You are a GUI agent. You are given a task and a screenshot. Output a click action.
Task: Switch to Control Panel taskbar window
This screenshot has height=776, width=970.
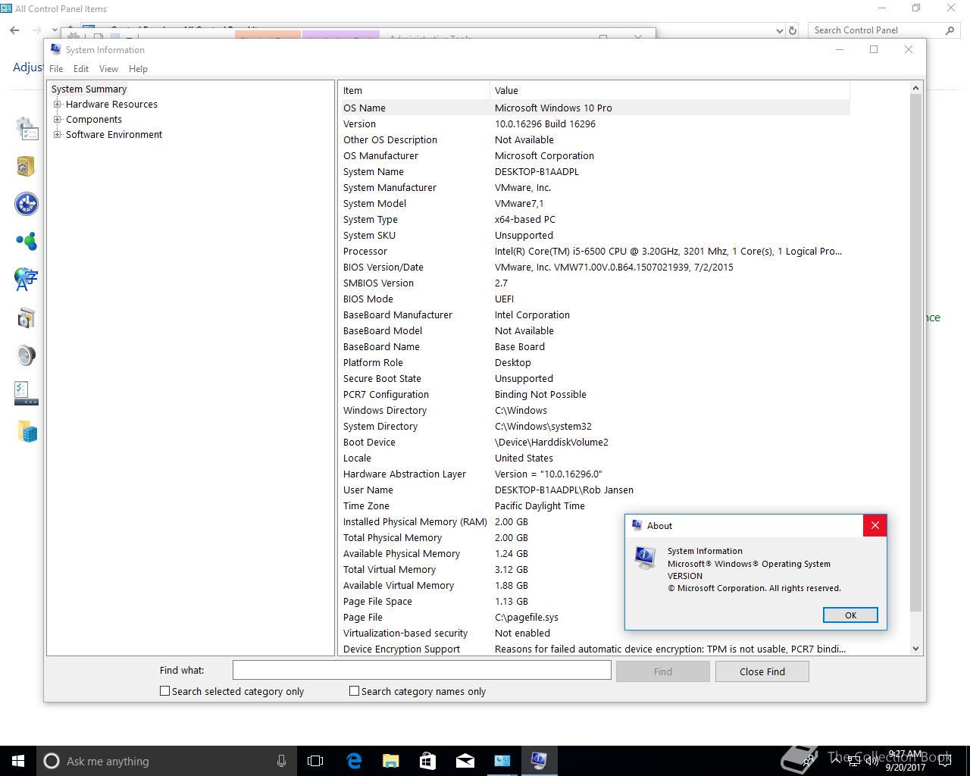[502, 761]
